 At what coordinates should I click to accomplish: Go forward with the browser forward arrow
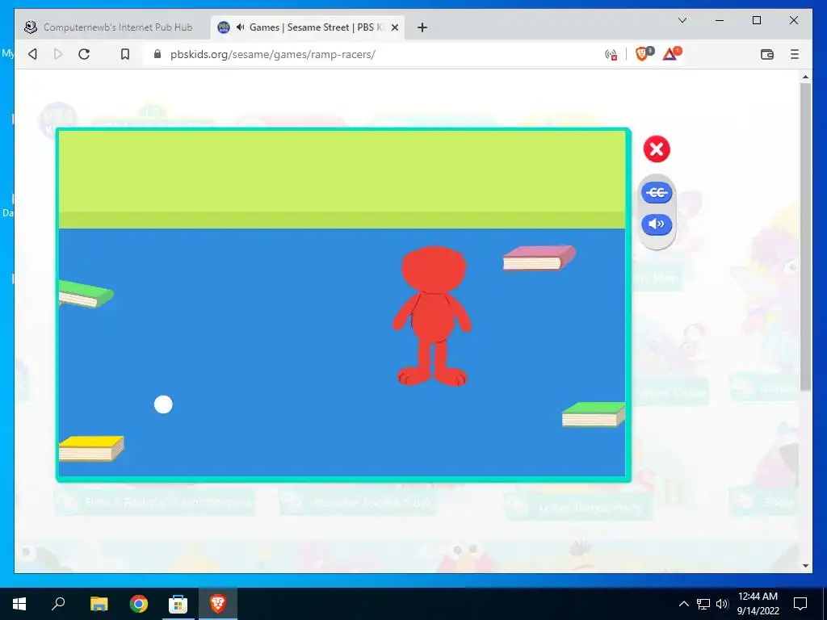point(58,54)
